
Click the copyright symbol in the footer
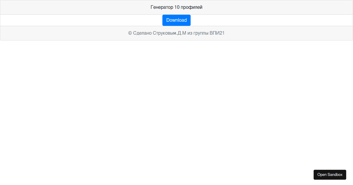(130, 33)
